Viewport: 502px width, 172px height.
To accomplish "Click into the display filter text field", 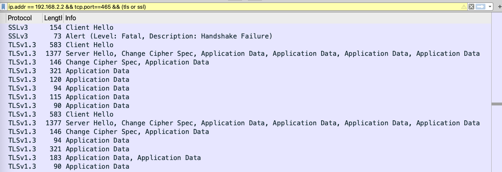I will click(234, 7).
